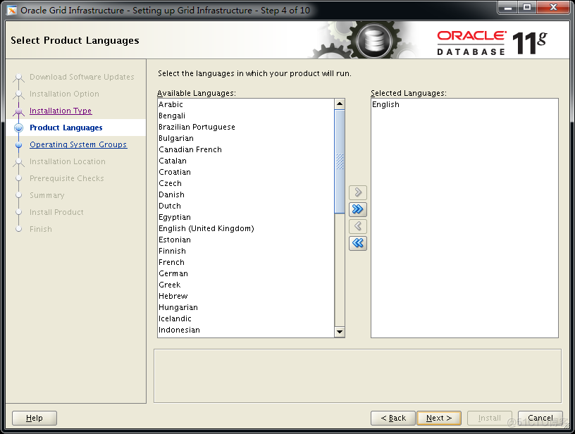This screenshot has width=575, height=434.
Task: Select Bengali in Available Languages
Action: (246, 116)
